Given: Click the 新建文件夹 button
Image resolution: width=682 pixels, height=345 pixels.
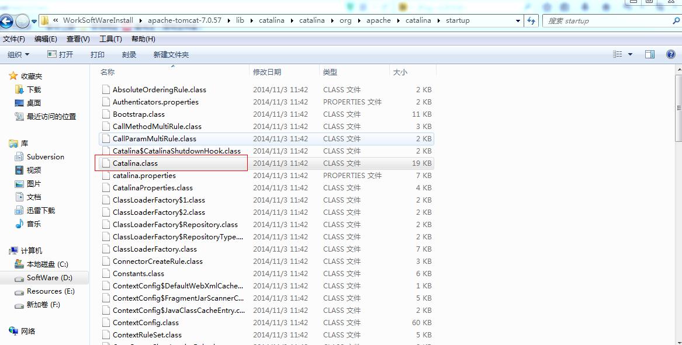Looking at the screenshot, I should pos(171,54).
